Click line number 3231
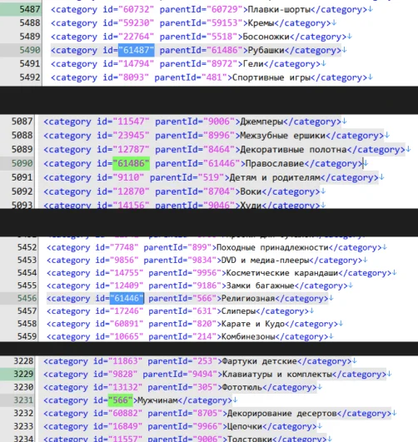Screen dimensions: 418x442 pyautogui.click(x=23, y=400)
